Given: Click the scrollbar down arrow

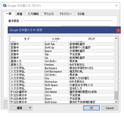Looking at the screenshot, I should tap(116, 102).
